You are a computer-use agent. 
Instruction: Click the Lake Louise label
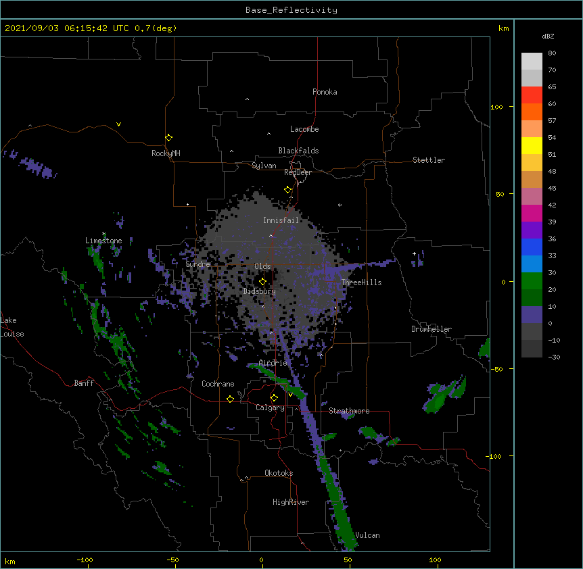pos(12,327)
